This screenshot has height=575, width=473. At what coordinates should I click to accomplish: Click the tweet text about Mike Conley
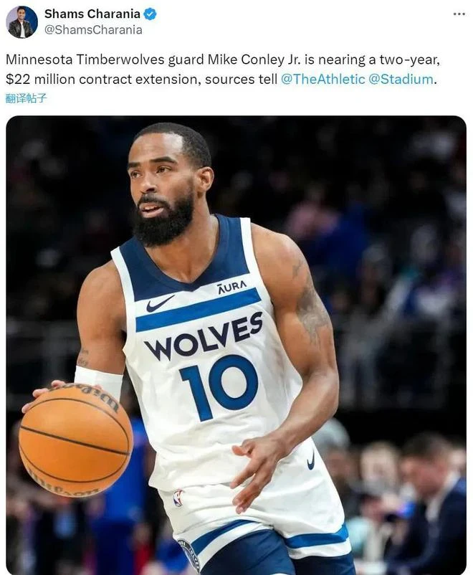click(223, 70)
